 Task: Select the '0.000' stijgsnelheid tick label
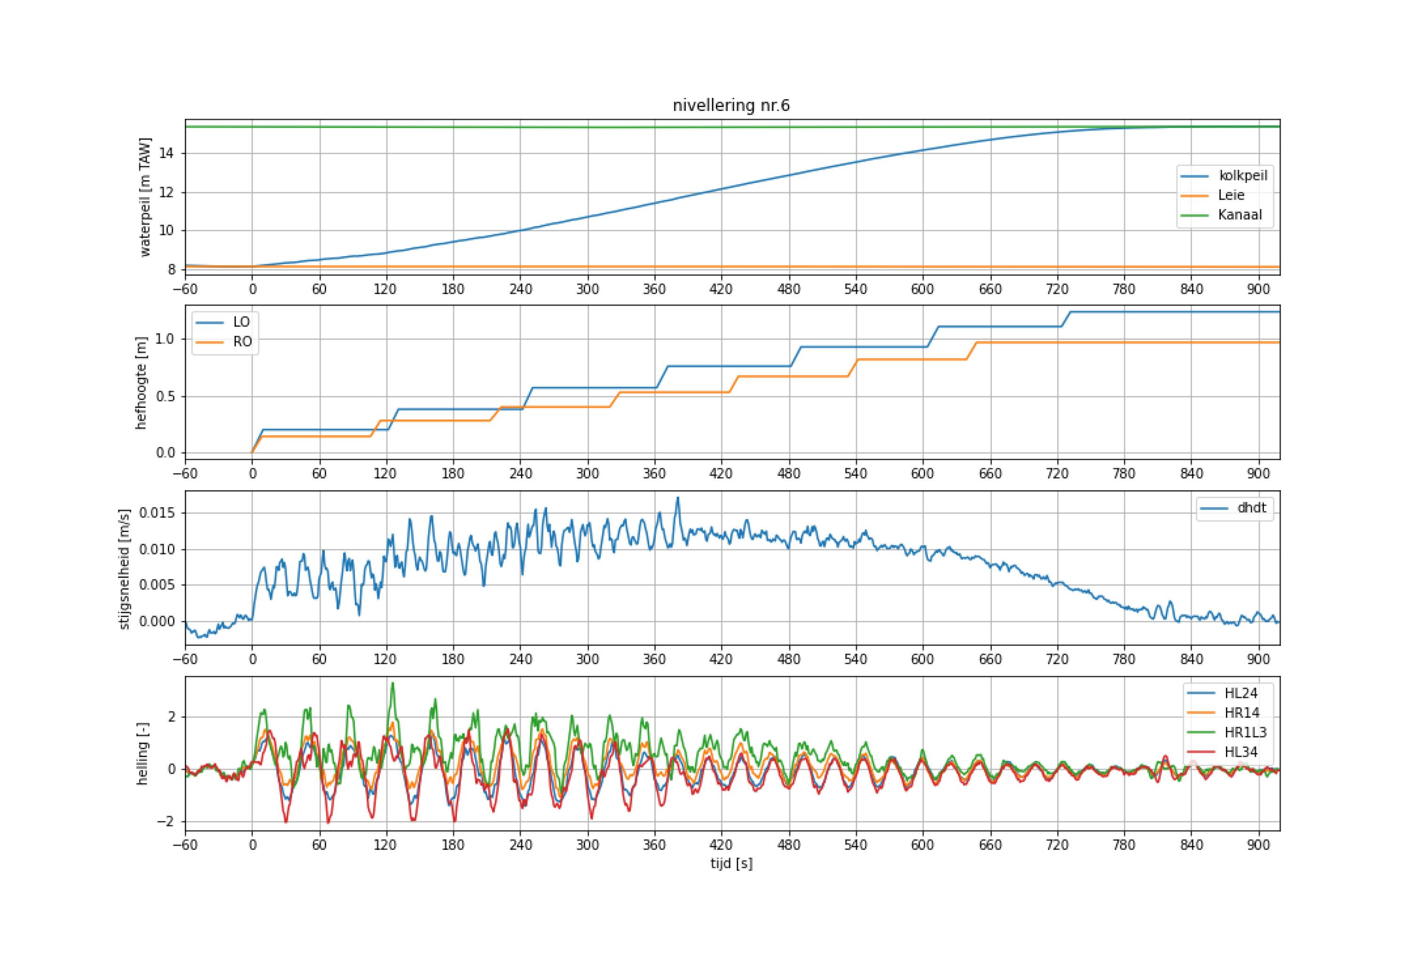(x=157, y=622)
